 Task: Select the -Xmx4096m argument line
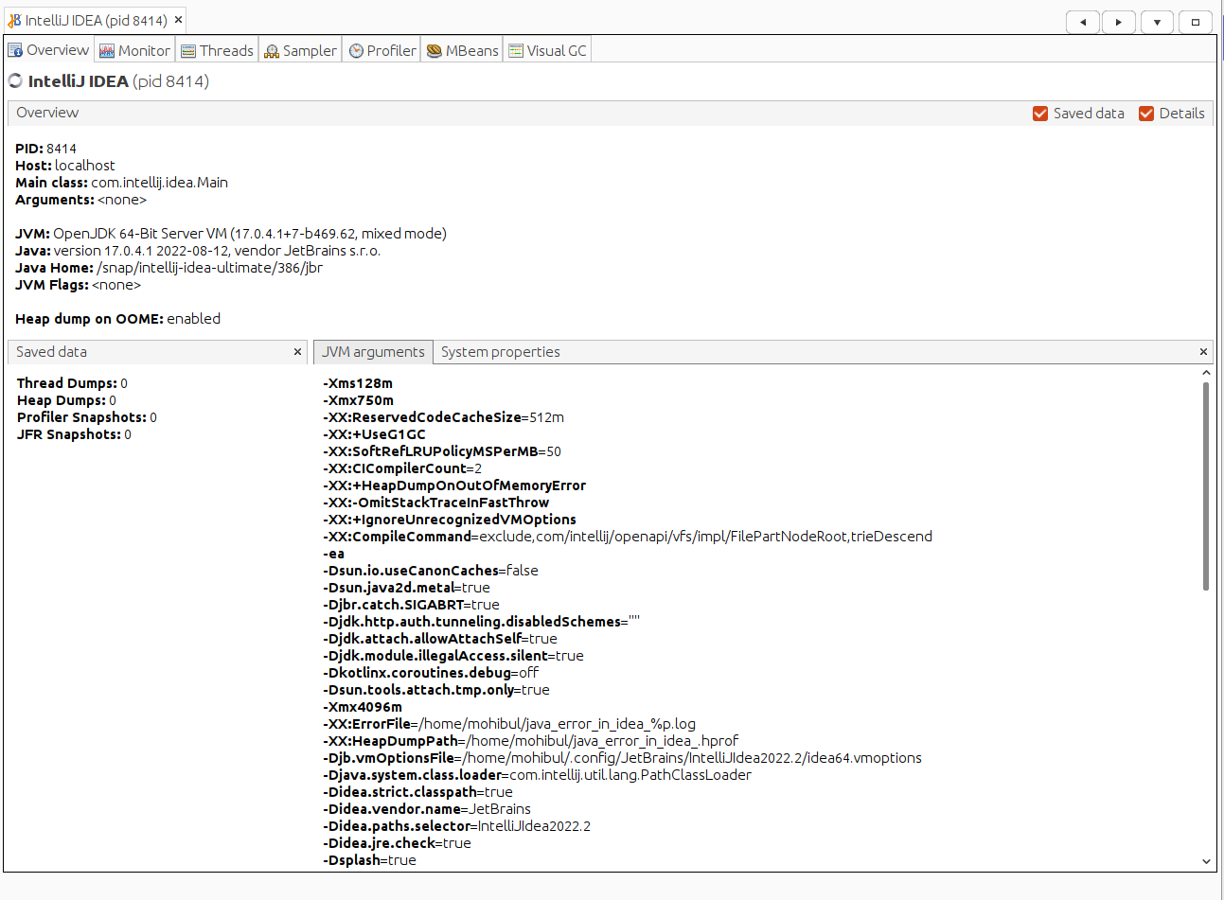363,707
